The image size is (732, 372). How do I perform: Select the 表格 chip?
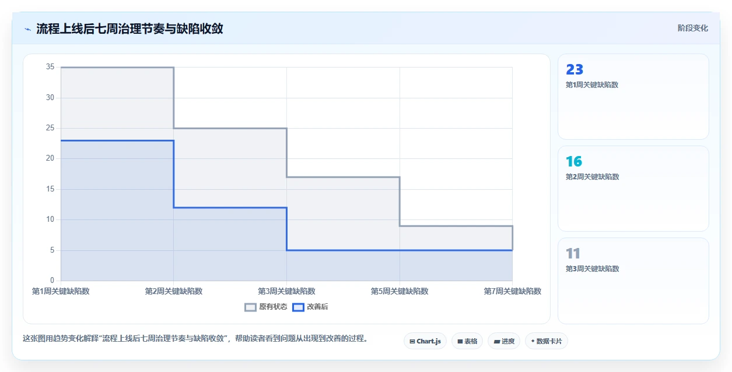(467, 341)
